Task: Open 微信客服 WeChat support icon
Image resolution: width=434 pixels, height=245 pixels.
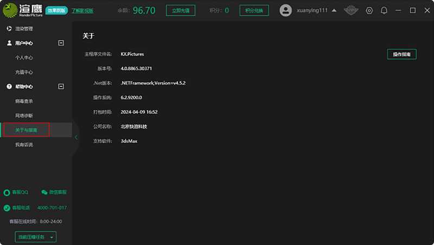Action: pyautogui.click(x=44, y=192)
